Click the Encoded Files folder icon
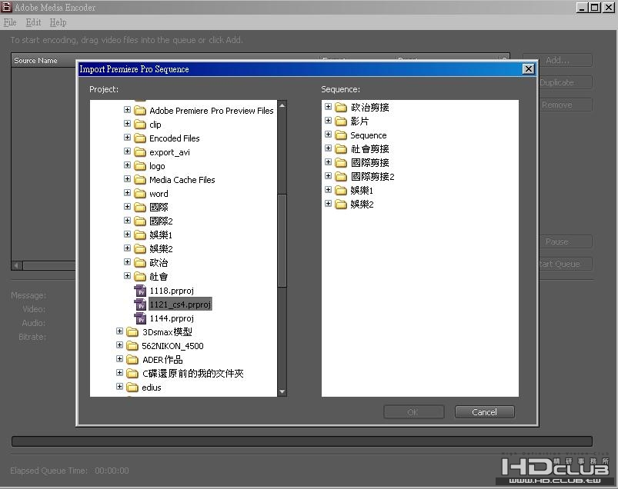Viewport: 618px width, 489px height. point(140,138)
